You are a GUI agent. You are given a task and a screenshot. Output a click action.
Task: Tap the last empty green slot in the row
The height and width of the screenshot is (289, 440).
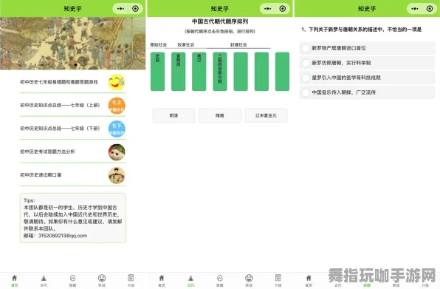click(x=282, y=72)
